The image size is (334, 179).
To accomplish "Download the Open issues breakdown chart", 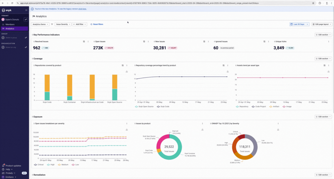I will pos(127,130).
